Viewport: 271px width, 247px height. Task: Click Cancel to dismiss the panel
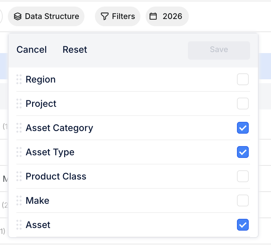(x=31, y=49)
